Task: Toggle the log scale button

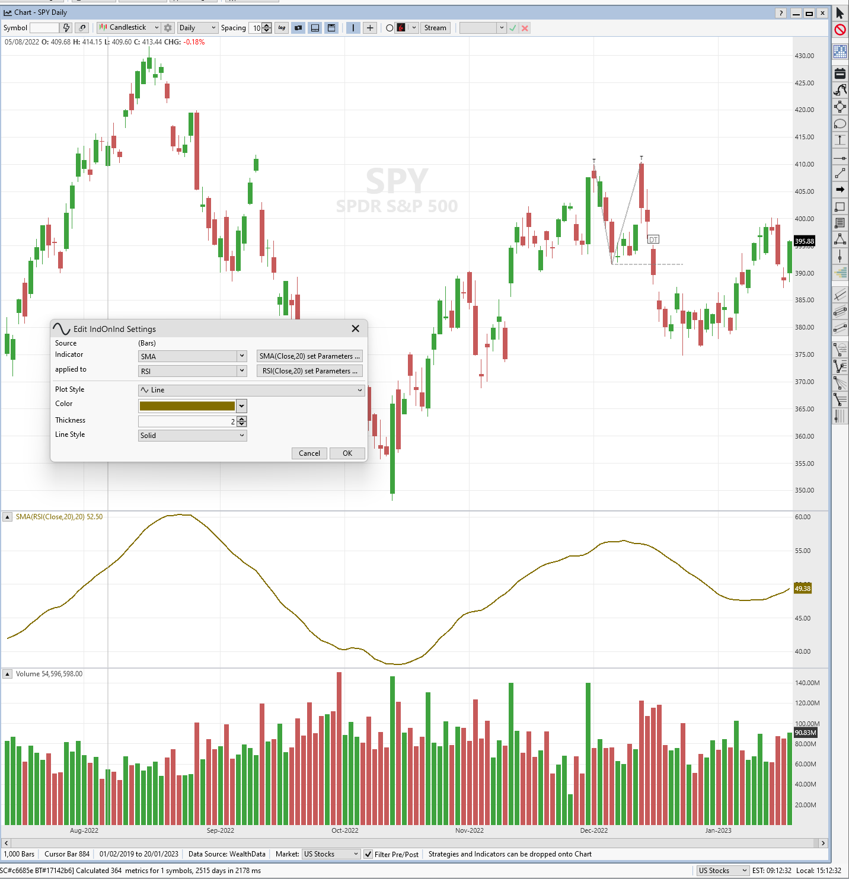Action: click(x=282, y=28)
